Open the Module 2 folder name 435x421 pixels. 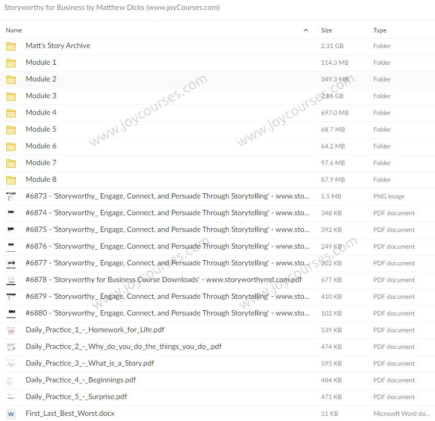pyautogui.click(x=41, y=79)
